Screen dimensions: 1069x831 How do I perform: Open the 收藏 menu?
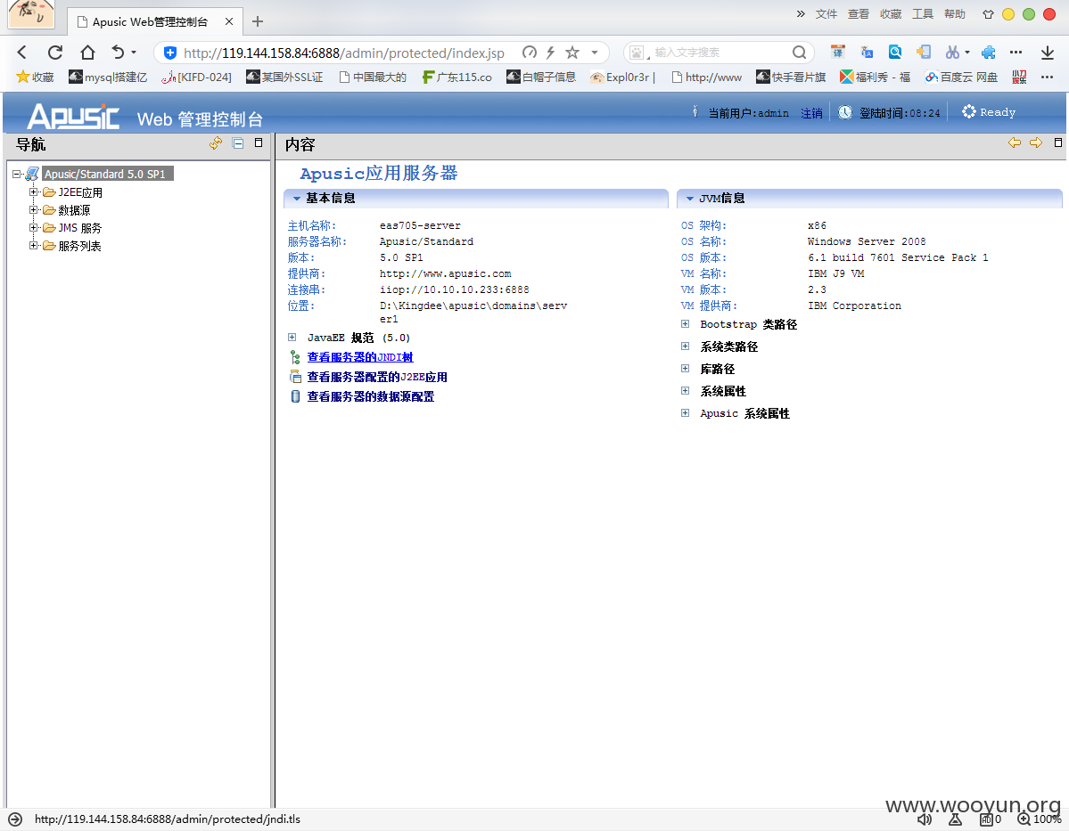[x=891, y=13]
